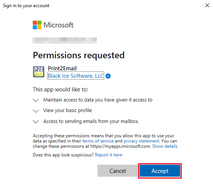
Task: Click the Show details link
Action: pyautogui.click(x=165, y=146)
